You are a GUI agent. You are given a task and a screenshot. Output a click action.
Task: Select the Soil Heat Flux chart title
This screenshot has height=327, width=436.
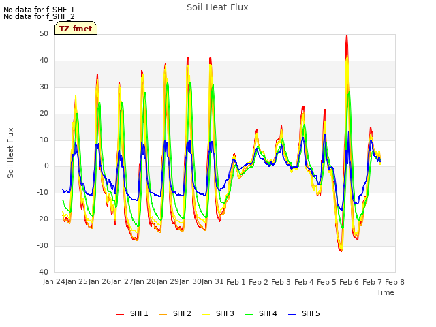(x=217, y=7)
